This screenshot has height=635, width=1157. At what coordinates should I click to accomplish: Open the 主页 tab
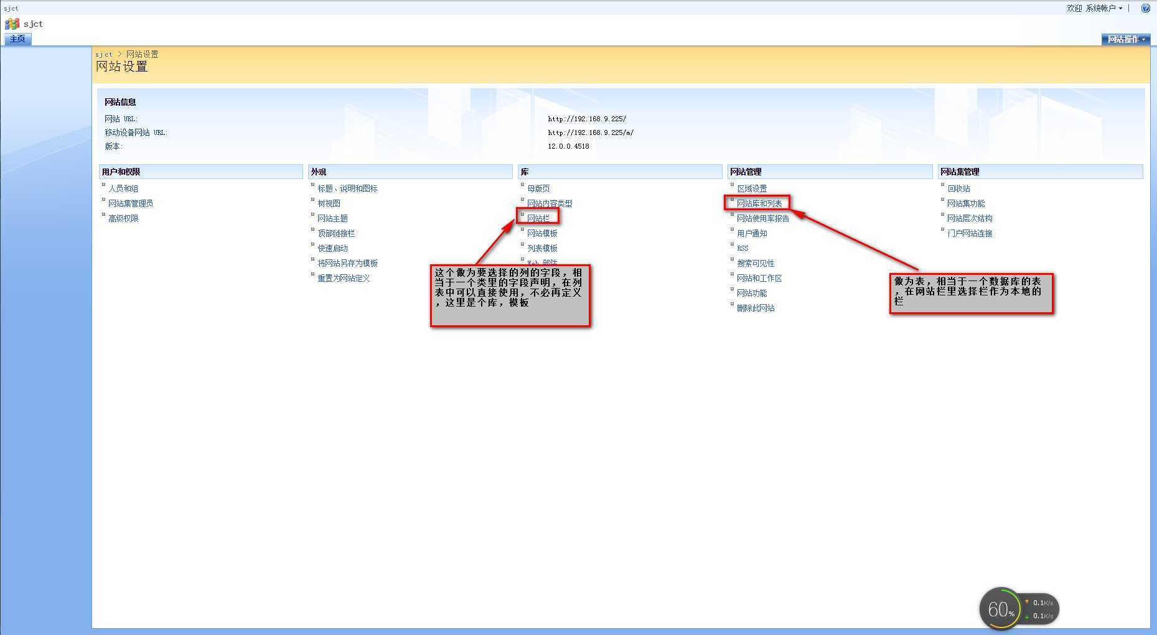coord(17,39)
